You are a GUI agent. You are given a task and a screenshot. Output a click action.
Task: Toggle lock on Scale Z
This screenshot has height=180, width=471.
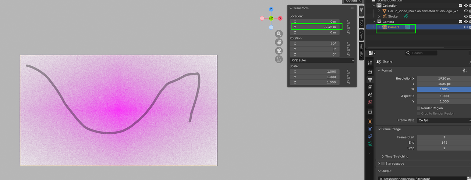[348, 82]
